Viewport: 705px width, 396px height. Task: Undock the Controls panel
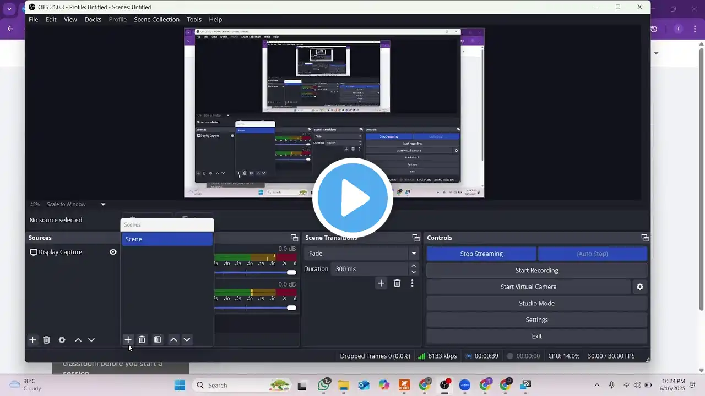pyautogui.click(x=644, y=238)
